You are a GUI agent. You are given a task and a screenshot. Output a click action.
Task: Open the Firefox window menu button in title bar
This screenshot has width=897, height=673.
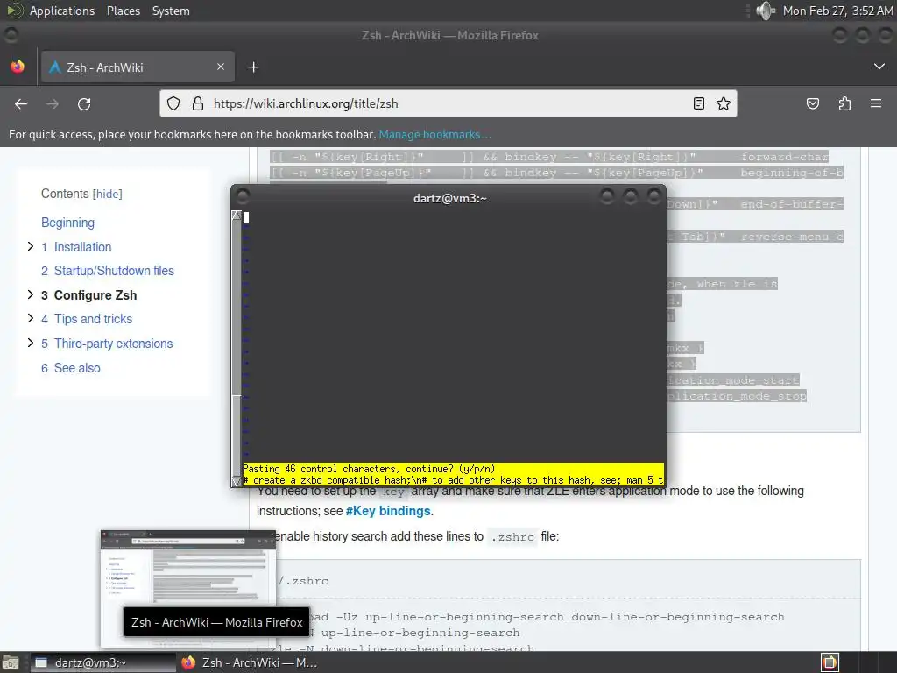(11, 35)
